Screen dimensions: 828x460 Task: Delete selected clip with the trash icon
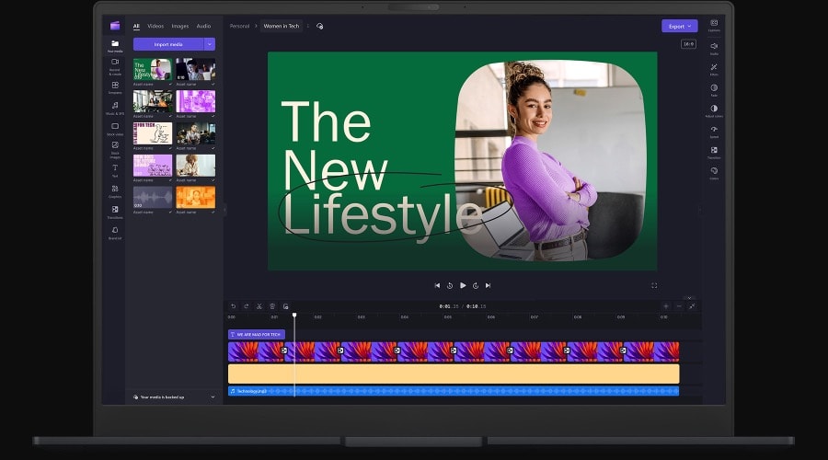[x=272, y=306]
